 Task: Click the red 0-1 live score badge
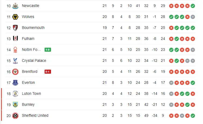pos(48,72)
